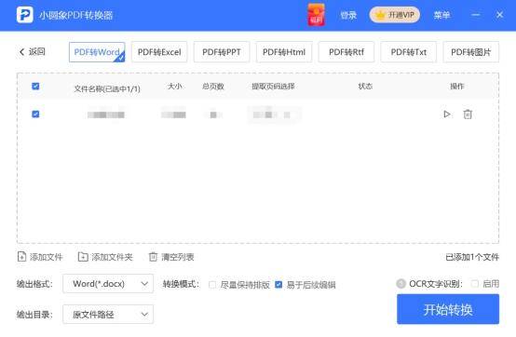Select the PDF转Word tab
The image size is (516, 337).
97,52
